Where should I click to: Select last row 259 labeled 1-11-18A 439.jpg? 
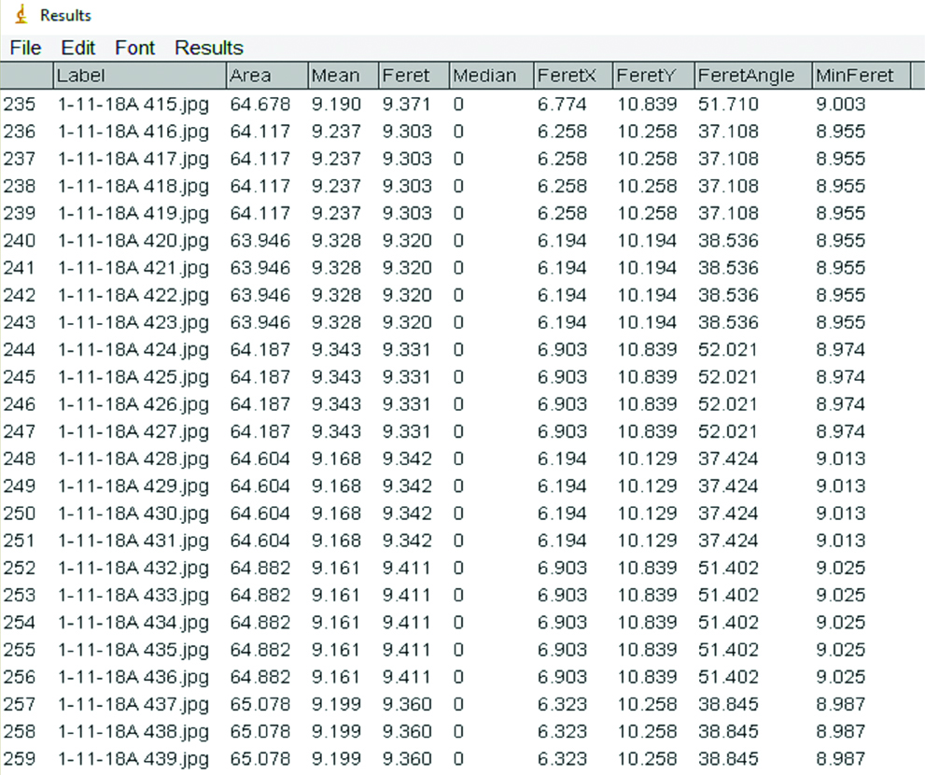click(133, 759)
